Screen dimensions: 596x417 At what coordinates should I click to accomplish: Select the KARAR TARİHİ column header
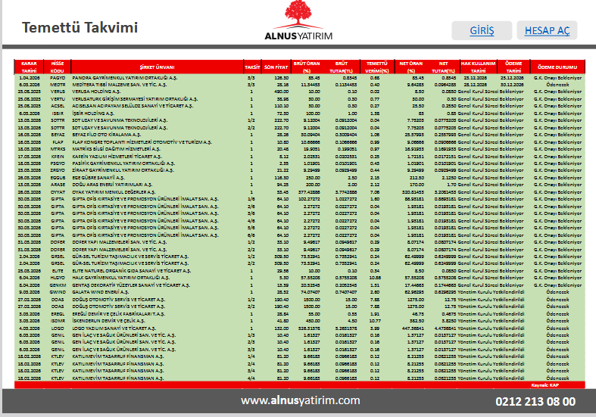30,67
